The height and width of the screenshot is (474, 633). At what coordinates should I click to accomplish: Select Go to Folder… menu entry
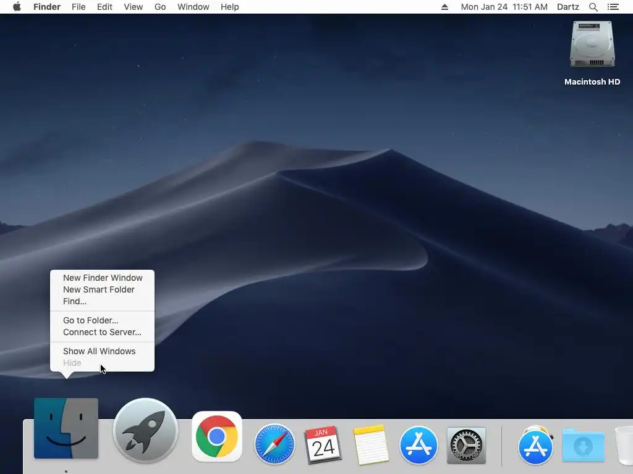pyautogui.click(x=102, y=320)
